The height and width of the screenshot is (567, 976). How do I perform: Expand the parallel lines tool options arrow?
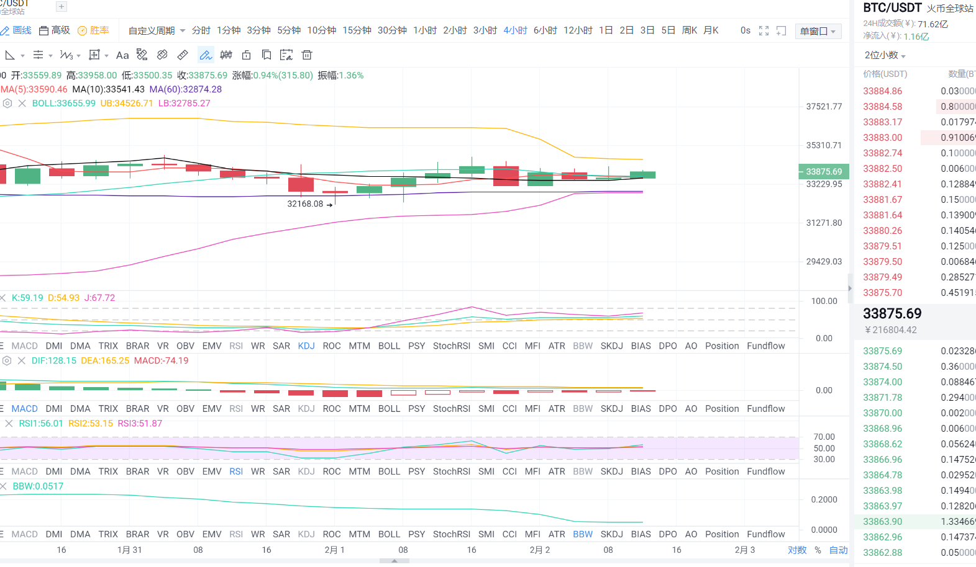50,56
